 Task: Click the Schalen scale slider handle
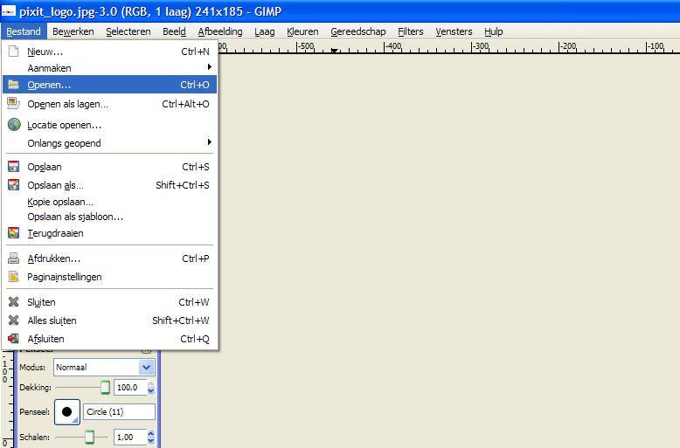click(89, 438)
